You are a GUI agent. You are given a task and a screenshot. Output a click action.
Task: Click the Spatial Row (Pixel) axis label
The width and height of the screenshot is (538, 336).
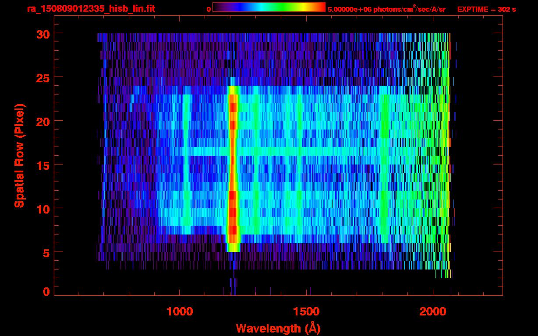tap(19, 156)
